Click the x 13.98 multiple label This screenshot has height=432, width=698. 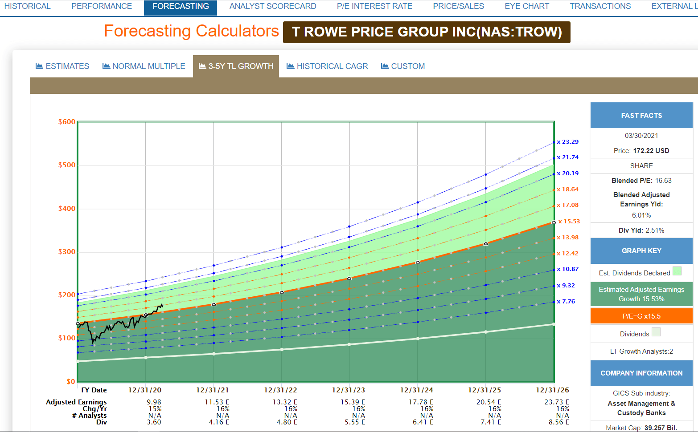point(567,238)
